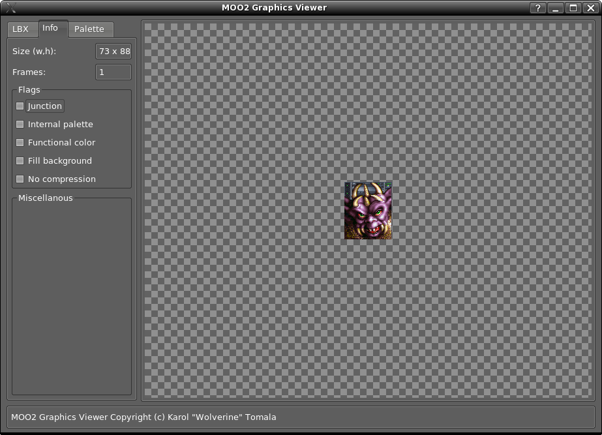The width and height of the screenshot is (602, 435).
Task: Click the Frames: label
Action: [x=29, y=72]
